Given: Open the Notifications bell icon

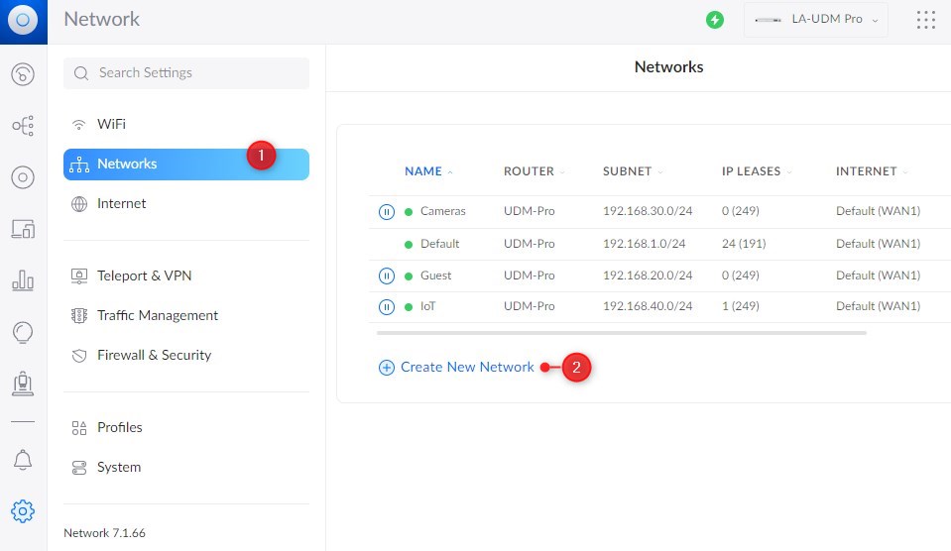Looking at the screenshot, I should pos(23,460).
